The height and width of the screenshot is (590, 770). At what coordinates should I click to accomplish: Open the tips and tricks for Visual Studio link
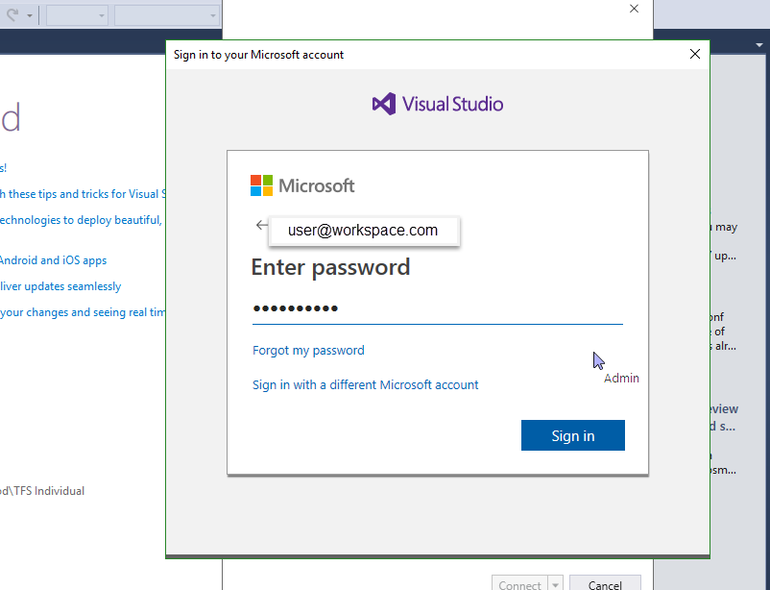pos(83,194)
